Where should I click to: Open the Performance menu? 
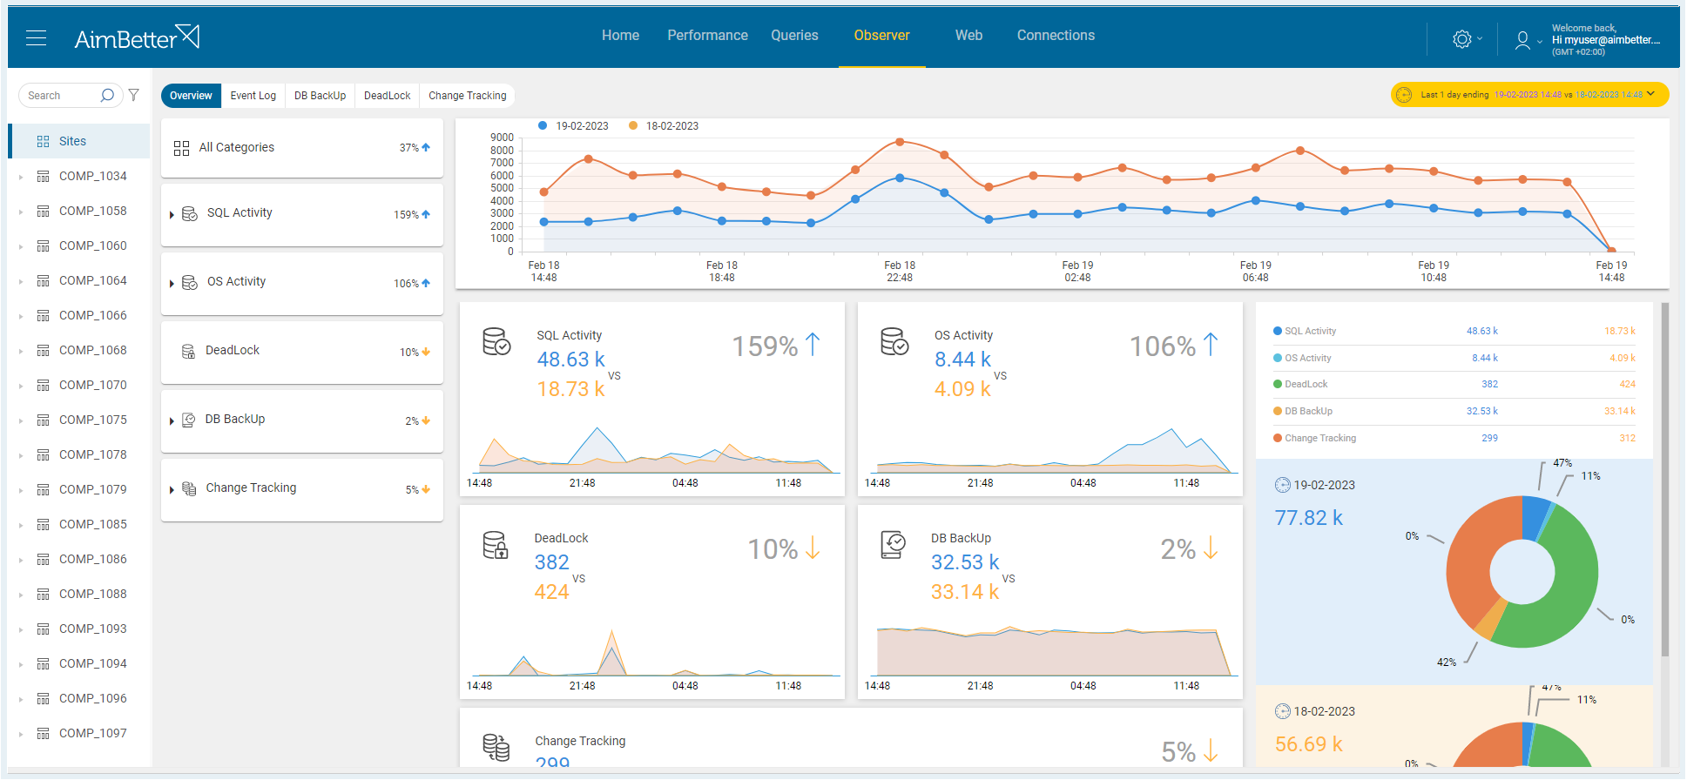[x=707, y=36]
